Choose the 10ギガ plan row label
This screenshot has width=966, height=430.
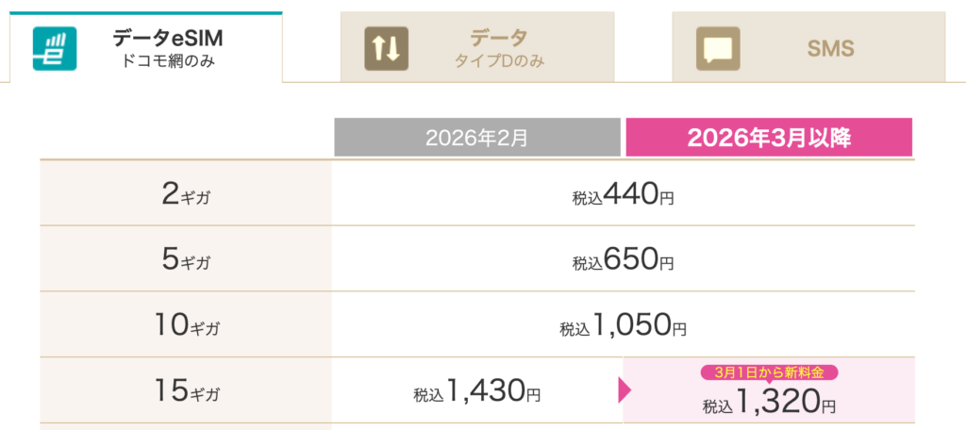[x=186, y=325]
